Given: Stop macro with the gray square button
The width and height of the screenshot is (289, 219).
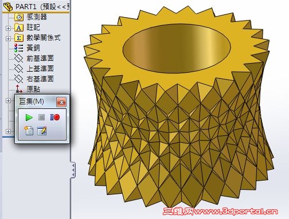Looking at the screenshot, I should [x=41, y=118].
